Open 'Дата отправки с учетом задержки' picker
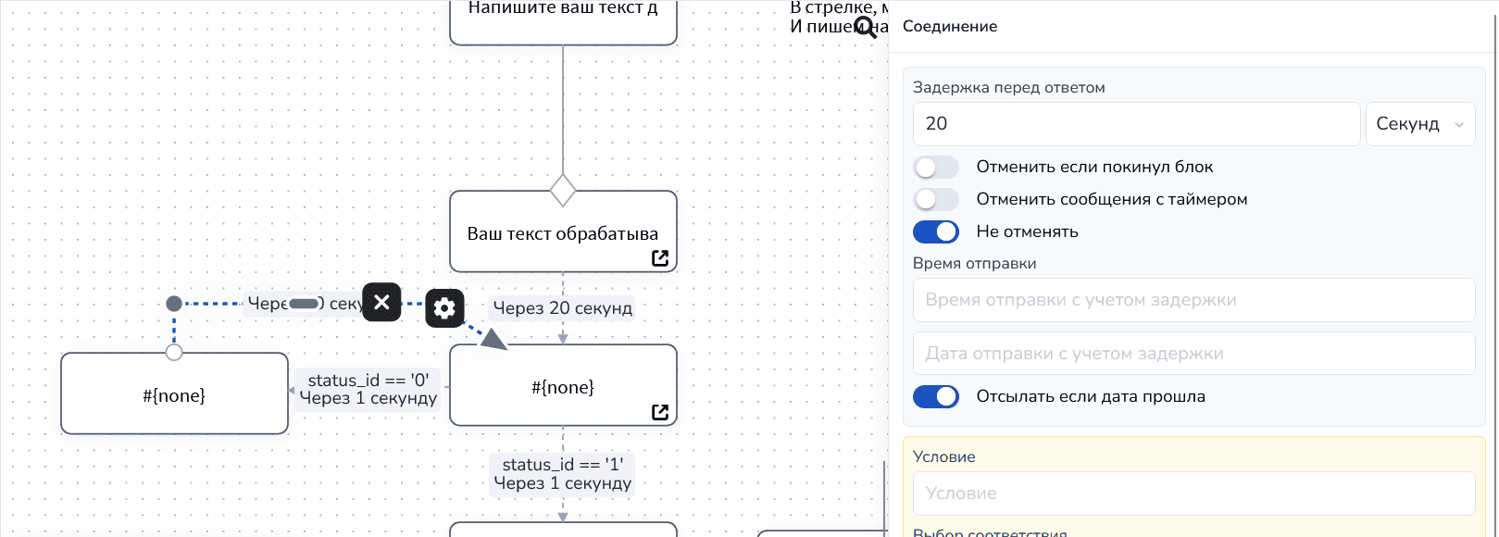 tap(1193, 354)
